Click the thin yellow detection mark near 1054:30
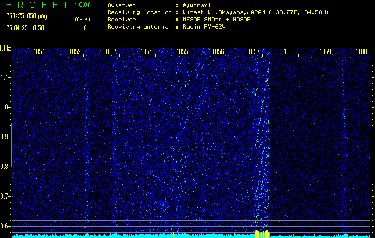Screen dimensions: 375x238 pos(174,234)
